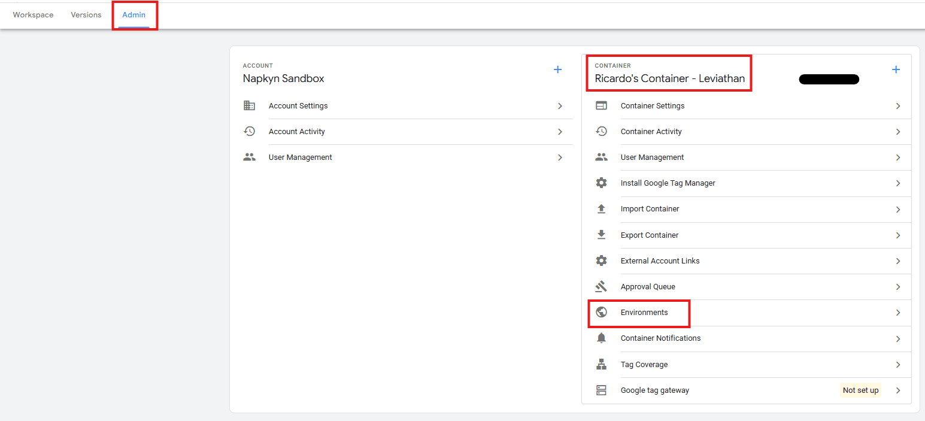Click the Account Settings building icon
925x421 pixels.
click(249, 105)
